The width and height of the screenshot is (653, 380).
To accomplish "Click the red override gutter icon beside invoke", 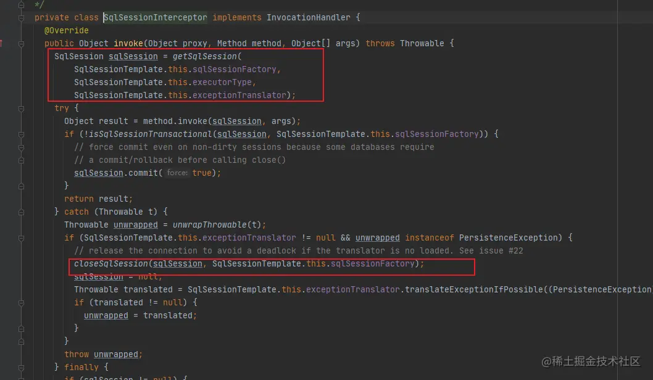I will tap(1, 43).
